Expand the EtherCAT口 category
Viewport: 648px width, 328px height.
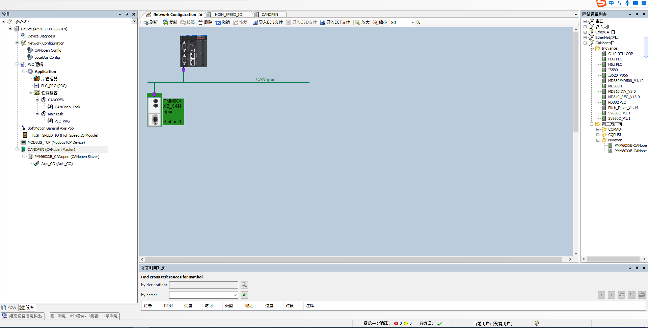click(585, 32)
